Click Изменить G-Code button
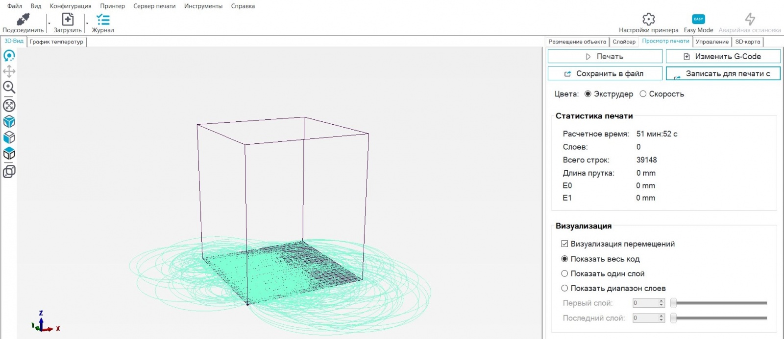 pyautogui.click(x=723, y=56)
